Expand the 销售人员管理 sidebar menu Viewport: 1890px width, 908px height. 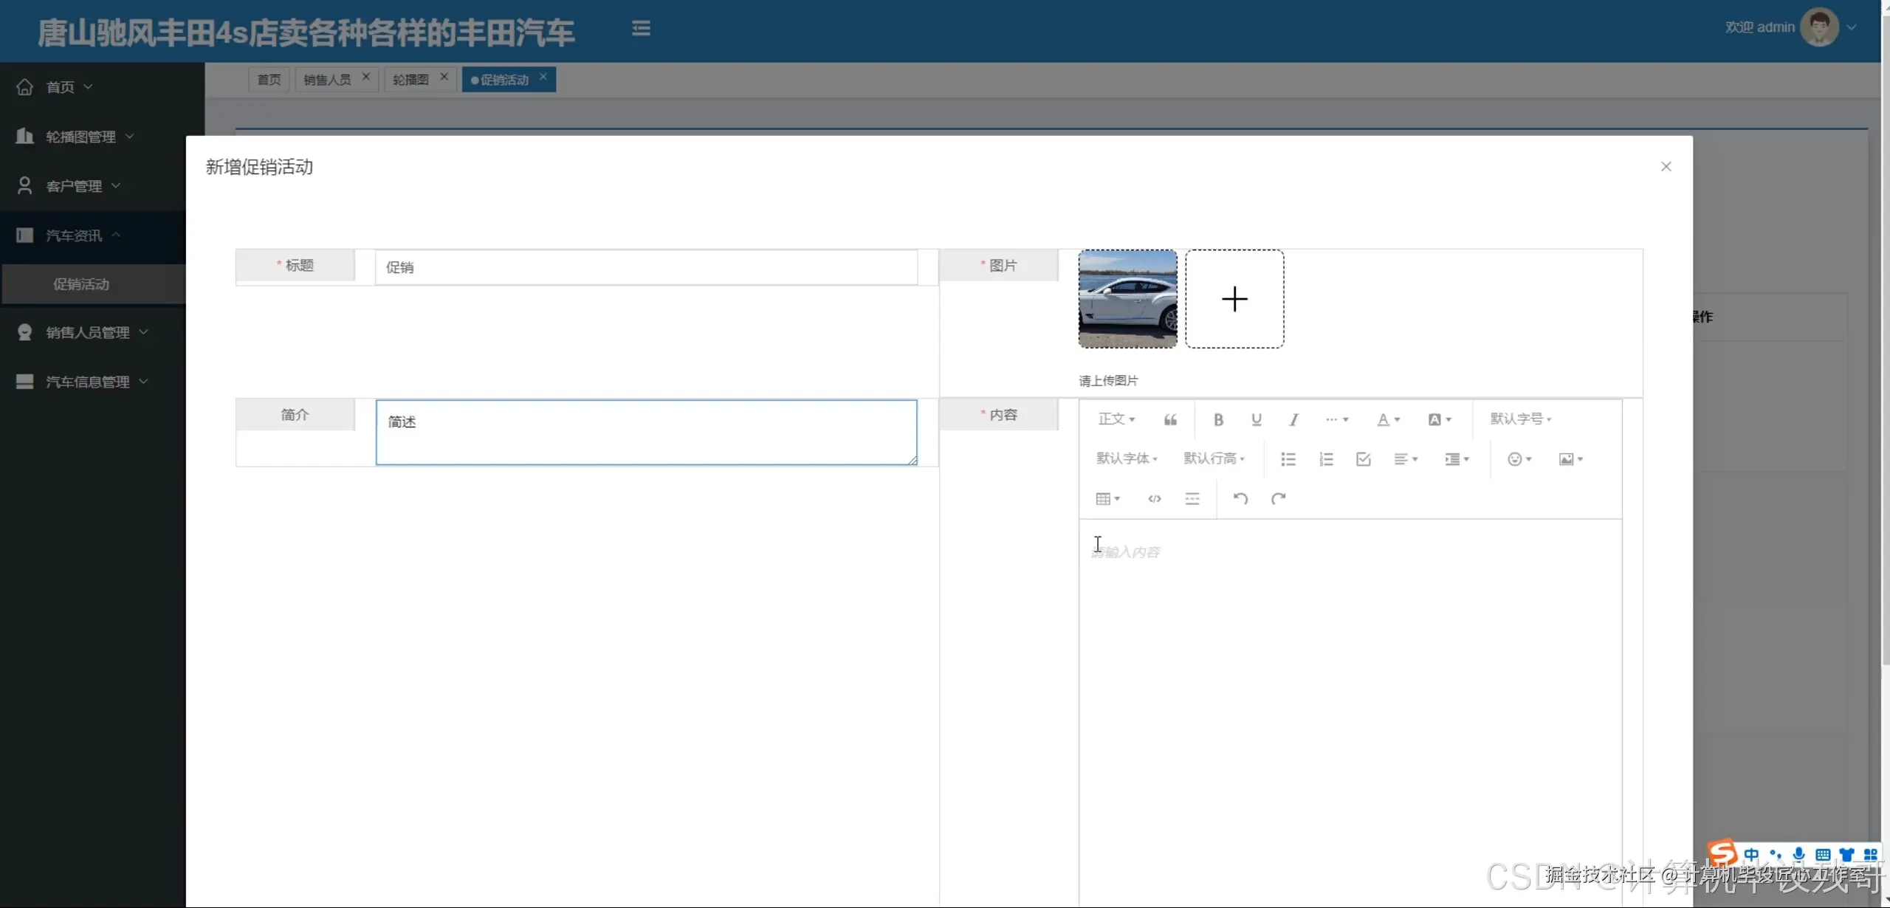click(x=89, y=333)
